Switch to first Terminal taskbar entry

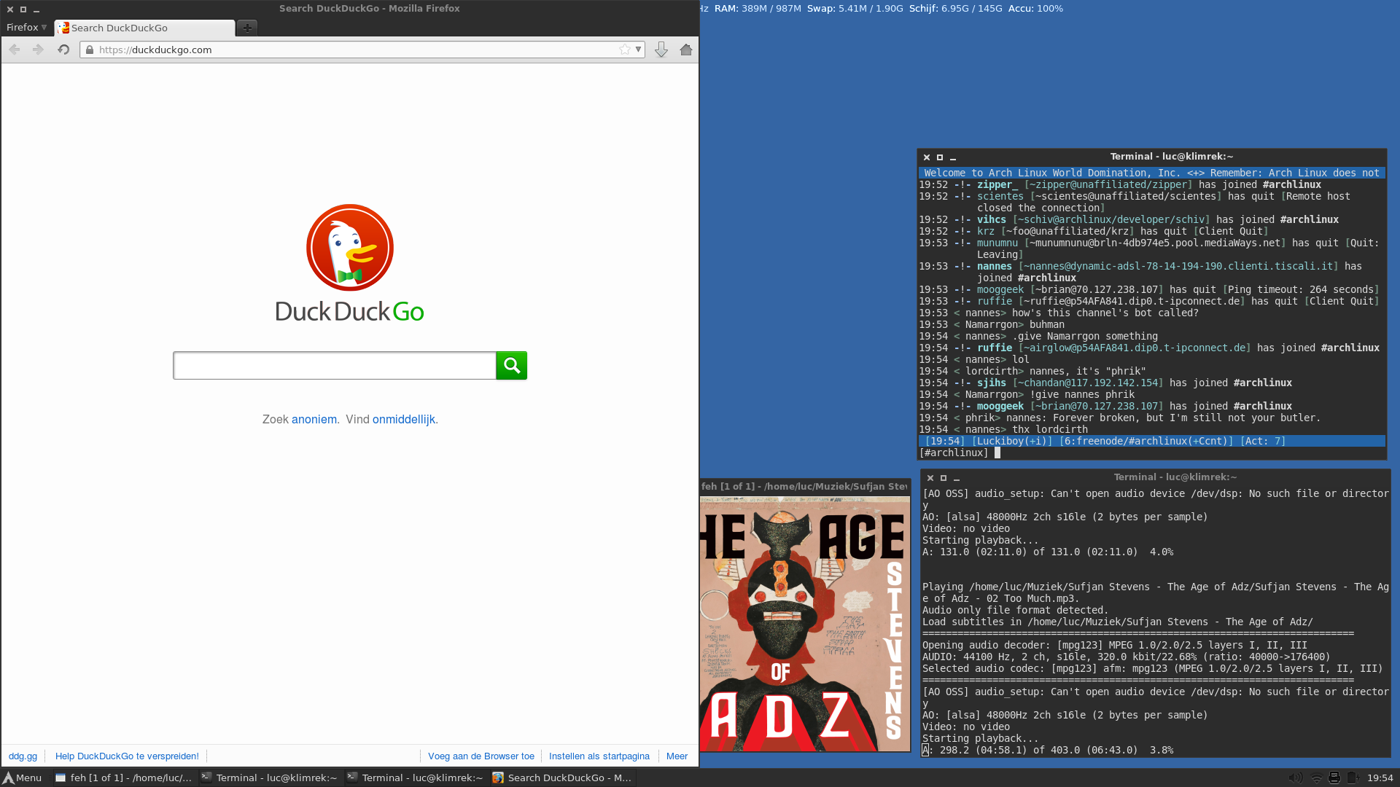(270, 778)
